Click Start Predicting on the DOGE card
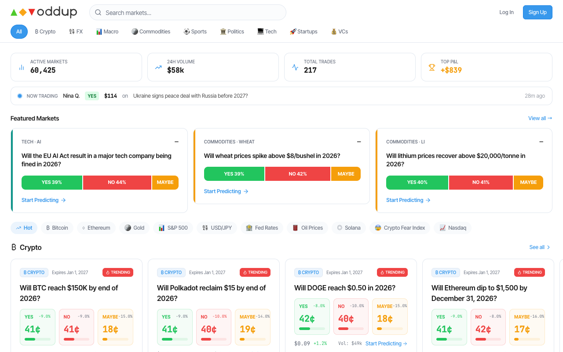This screenshot has width=563, height=352. (386, 344)
